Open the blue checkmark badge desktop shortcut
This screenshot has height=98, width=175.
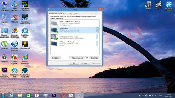pyautogui.click(x=14, y=72)
